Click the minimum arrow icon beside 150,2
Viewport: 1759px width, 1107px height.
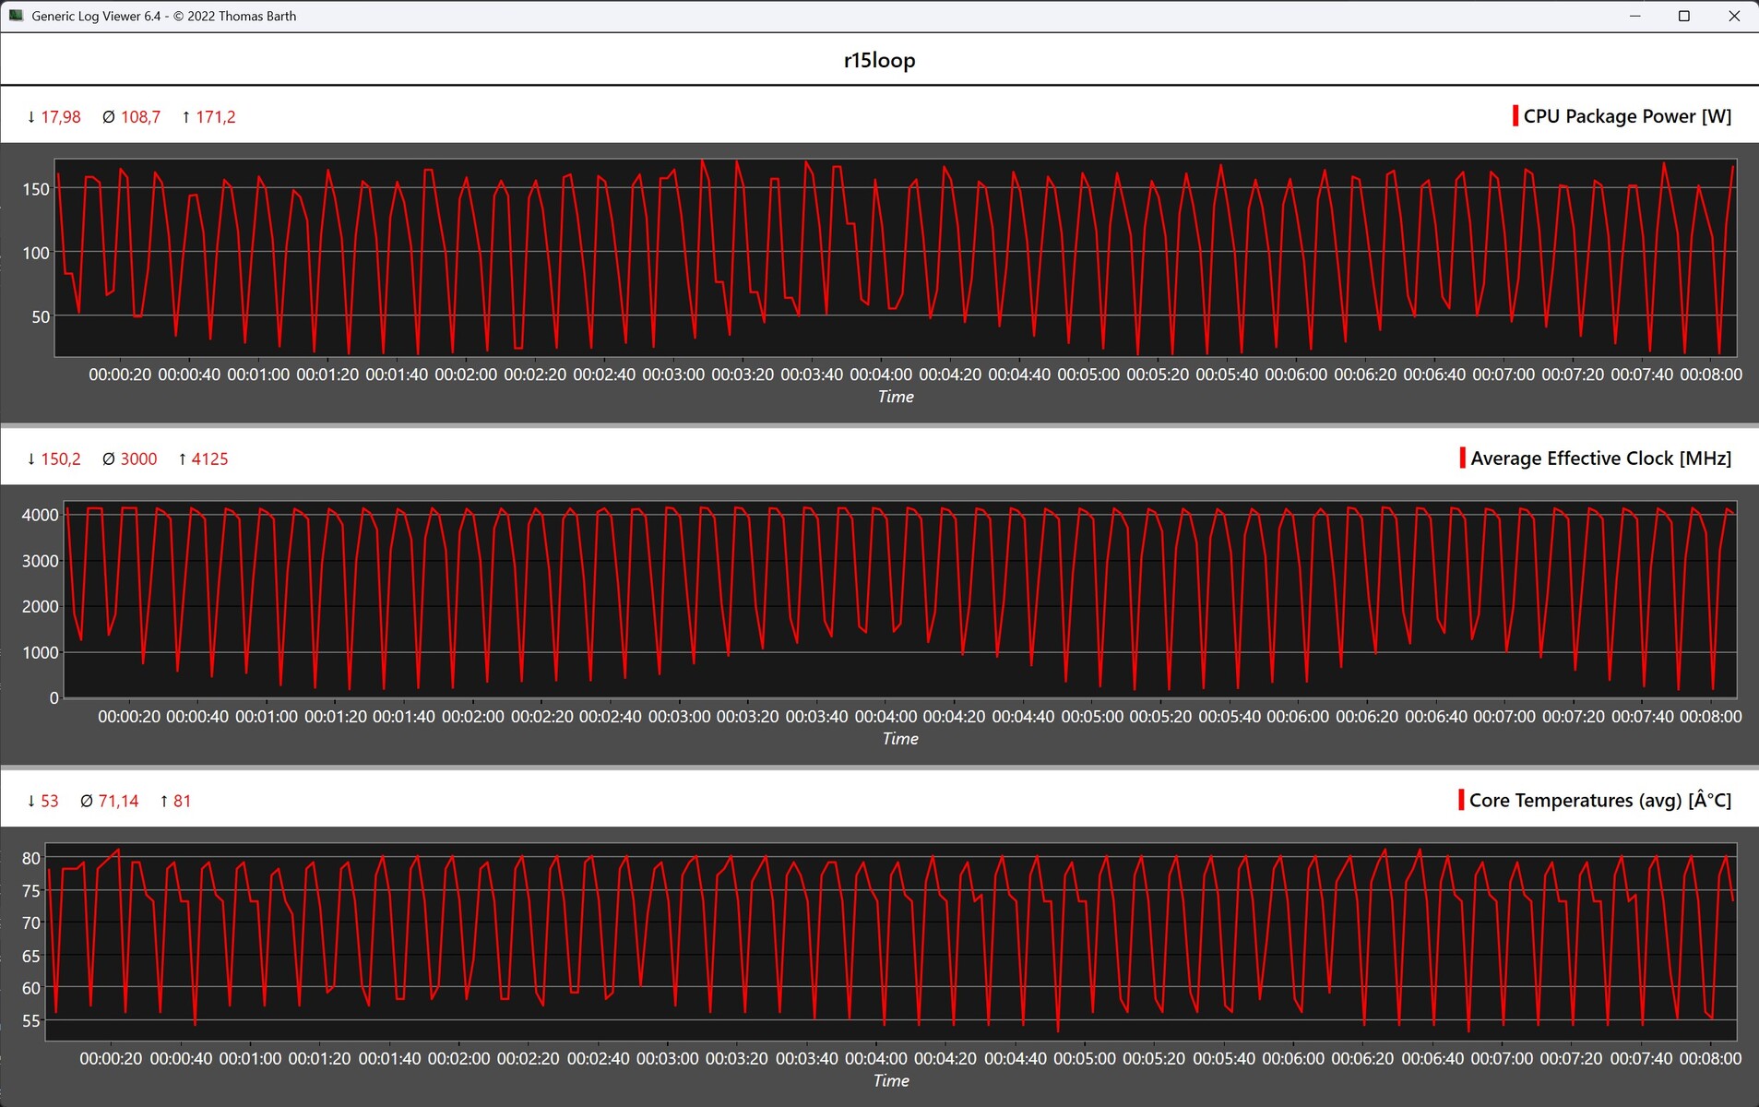(31, 459)
